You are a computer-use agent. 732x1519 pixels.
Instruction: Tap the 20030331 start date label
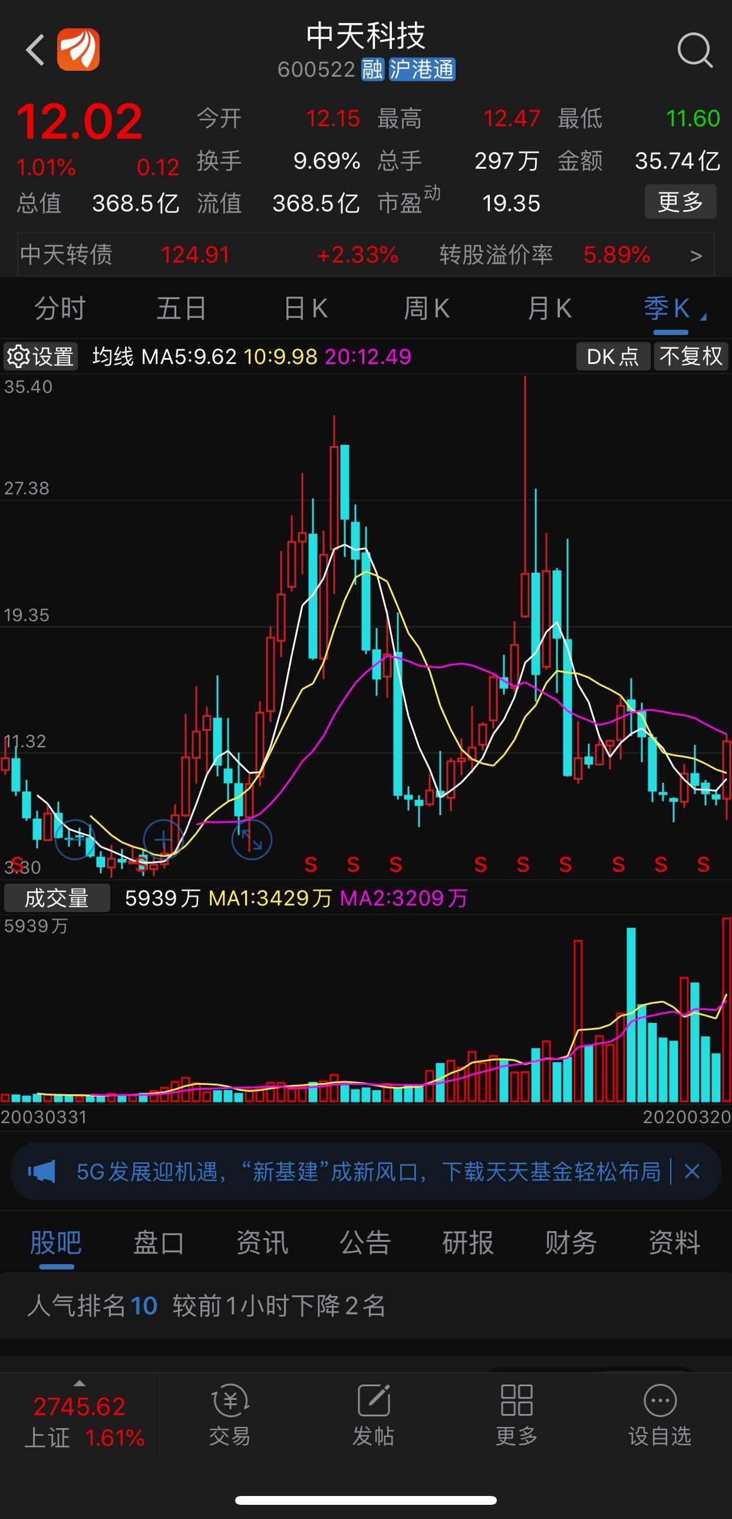[44, 1117]
